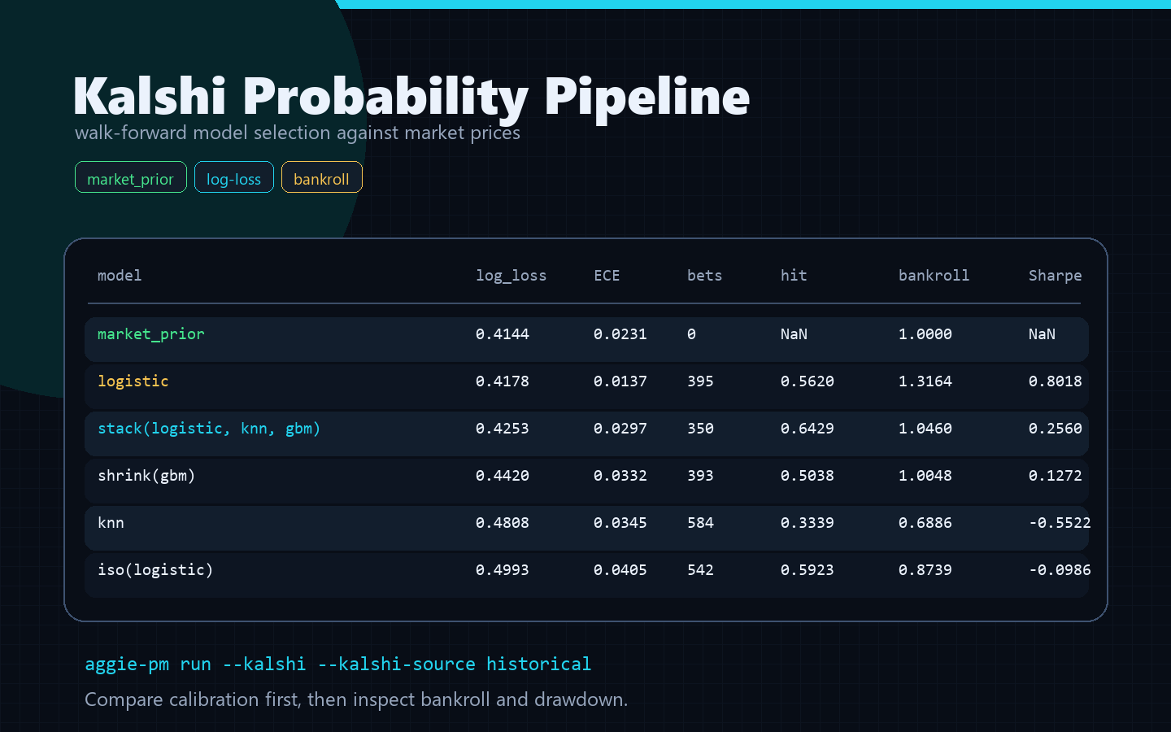Click hit value 0.5620
The height and width of the screenshot is (732, 1171).
click(808, 381)
